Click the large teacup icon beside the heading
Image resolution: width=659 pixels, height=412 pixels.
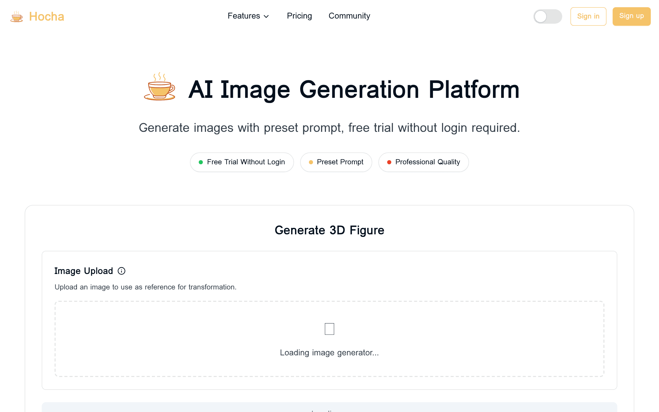(160, 87)
